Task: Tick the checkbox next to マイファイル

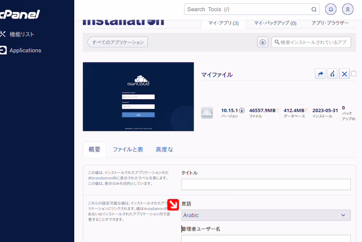Action: tap(354, 74)
